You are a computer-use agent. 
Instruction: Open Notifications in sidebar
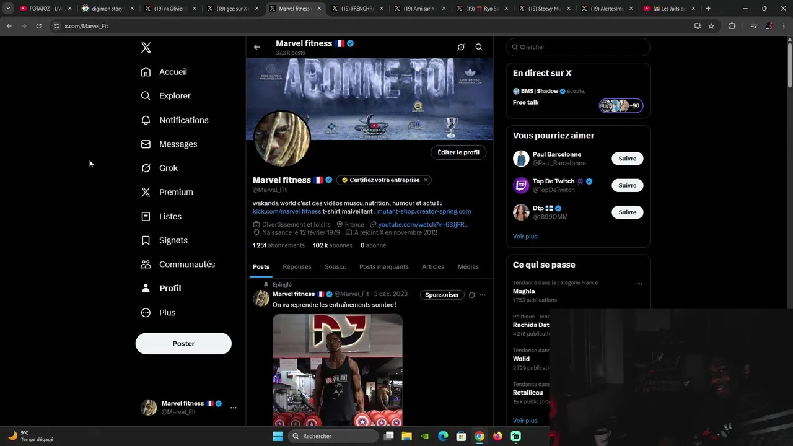pos(175,120)
